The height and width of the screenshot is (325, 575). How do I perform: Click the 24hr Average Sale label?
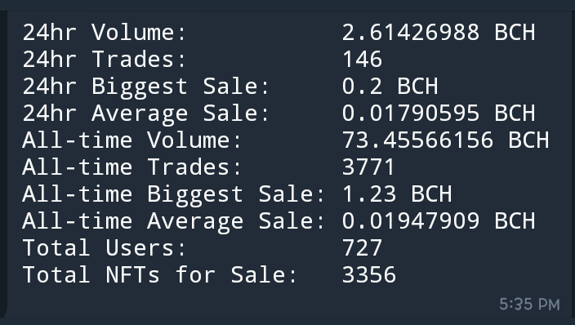point(146,114)
